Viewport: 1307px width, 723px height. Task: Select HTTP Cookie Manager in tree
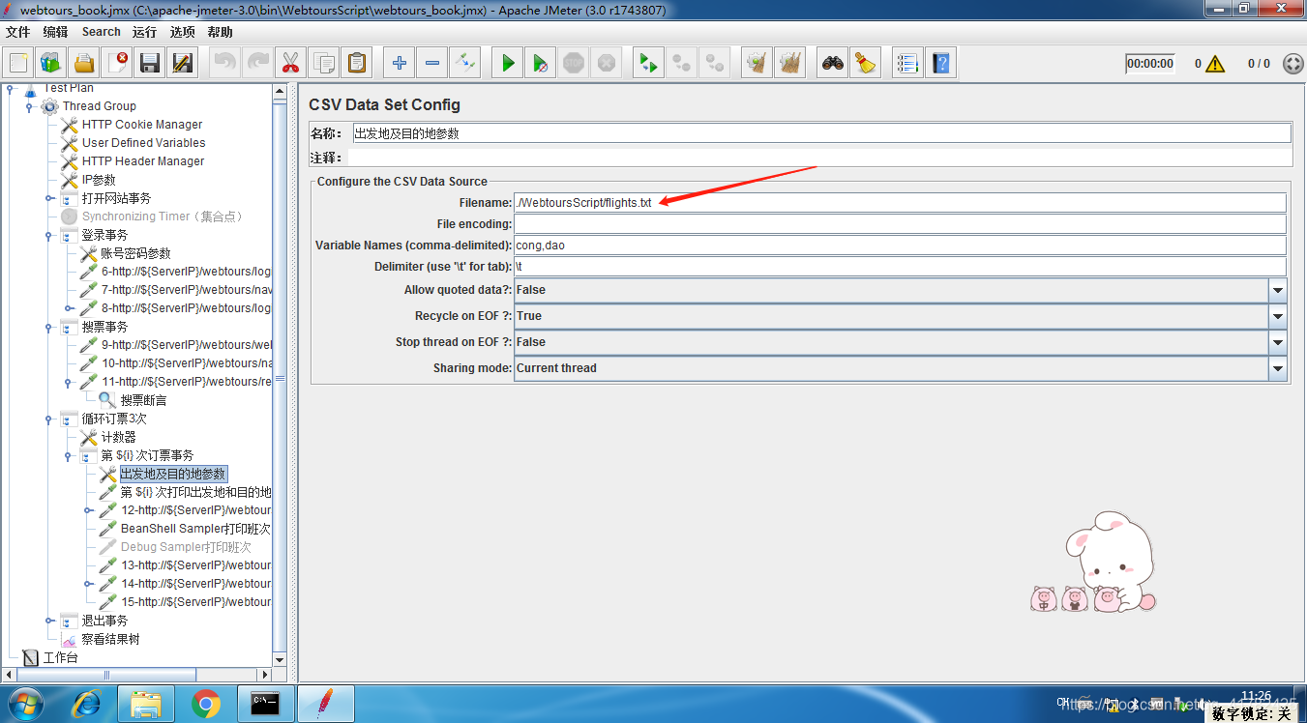142,125
